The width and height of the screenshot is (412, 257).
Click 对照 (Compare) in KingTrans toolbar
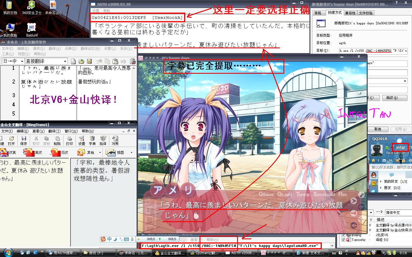(115, 141)
